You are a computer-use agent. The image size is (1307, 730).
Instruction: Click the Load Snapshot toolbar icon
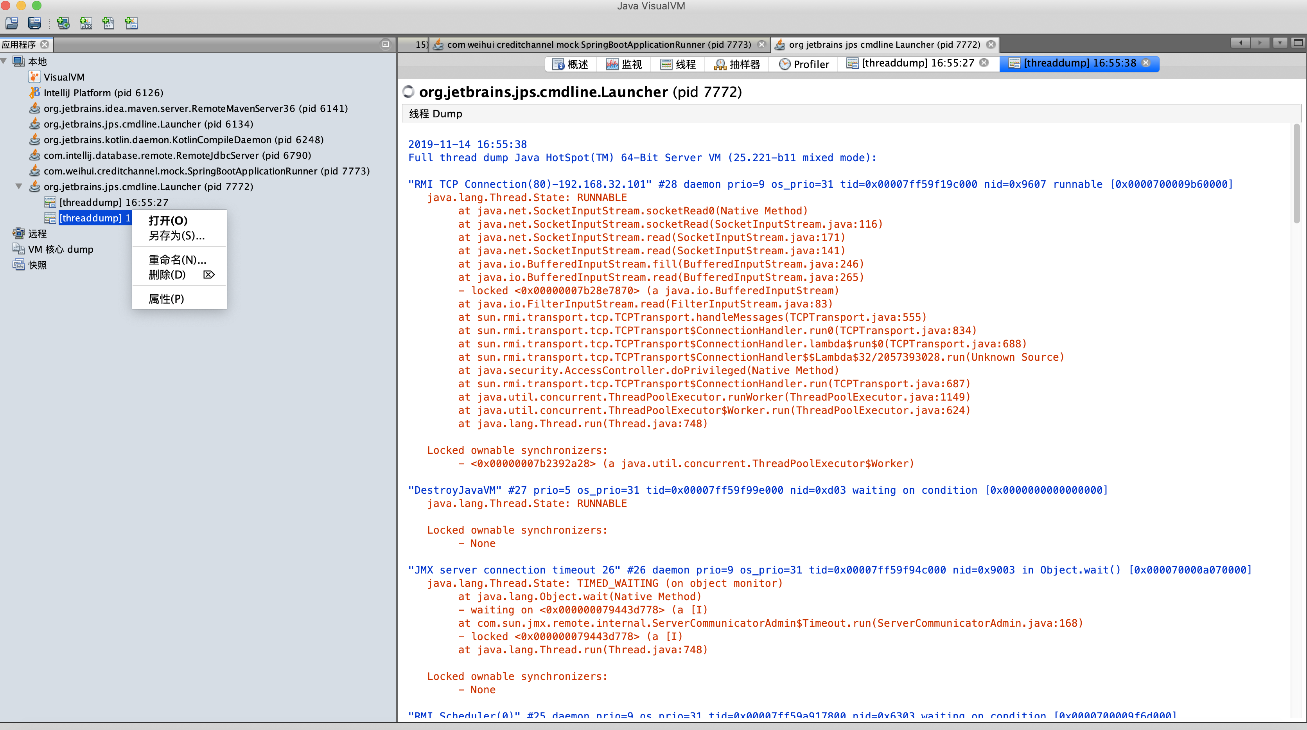(12, 23)
